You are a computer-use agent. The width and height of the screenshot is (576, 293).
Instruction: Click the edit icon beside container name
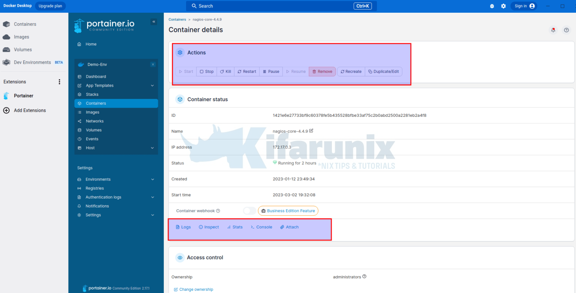(x=311, y=131)
